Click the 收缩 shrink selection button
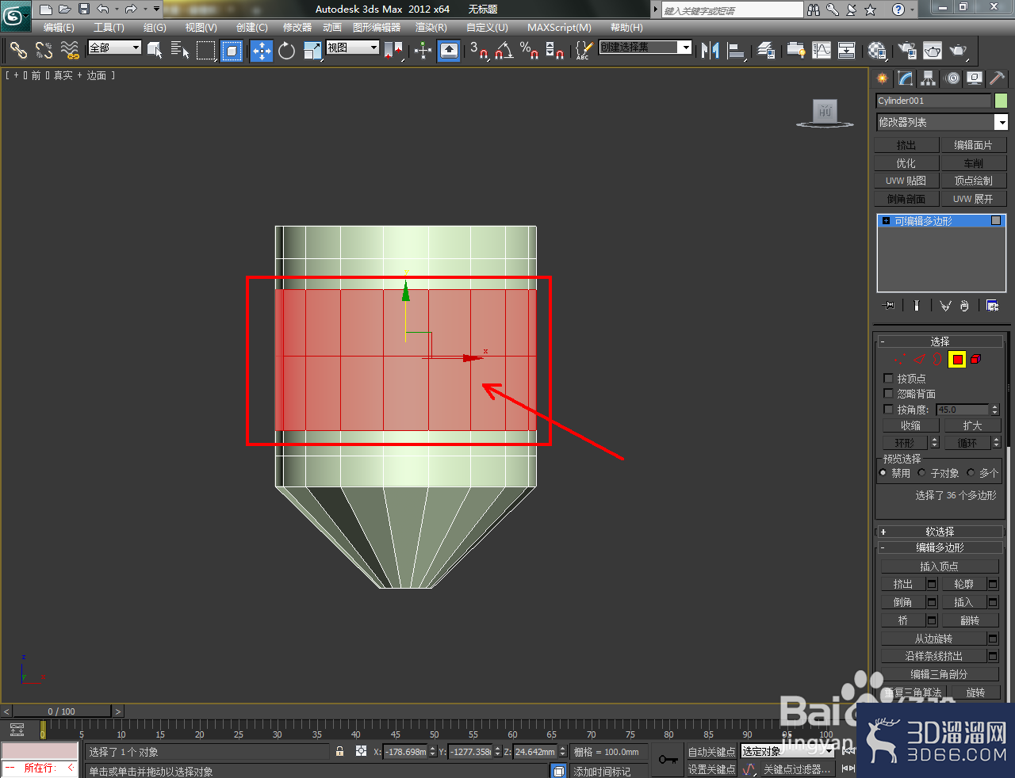This screenshot has width=1015, height=778. [x=911, y=425]
